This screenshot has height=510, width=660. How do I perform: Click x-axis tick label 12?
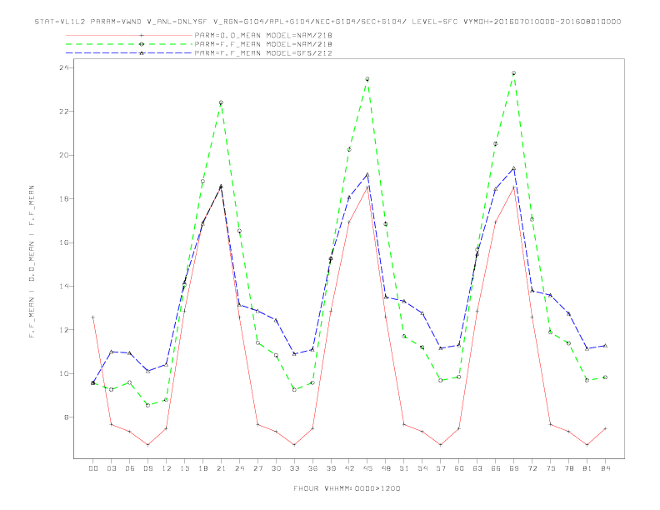[x=167, y=468]
